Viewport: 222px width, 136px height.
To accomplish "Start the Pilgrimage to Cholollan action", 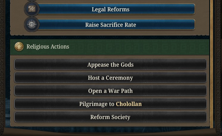I will [110, 104].
